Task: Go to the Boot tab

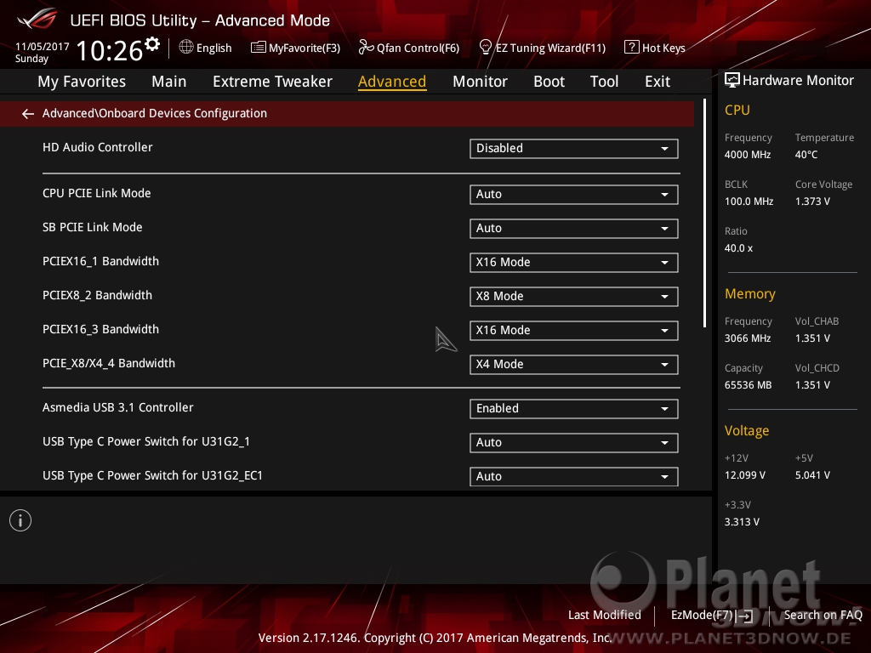Action: (549, 82)
